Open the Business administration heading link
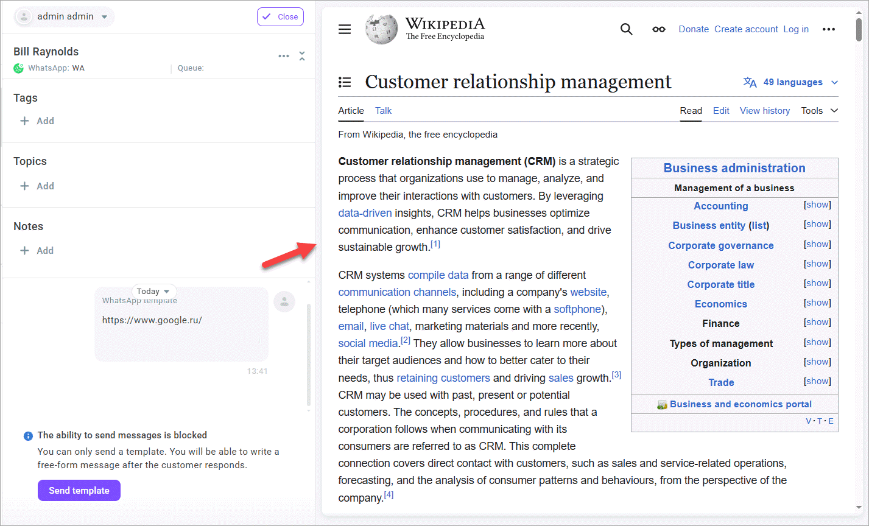The image size is (869, 526). pos(734,168)
